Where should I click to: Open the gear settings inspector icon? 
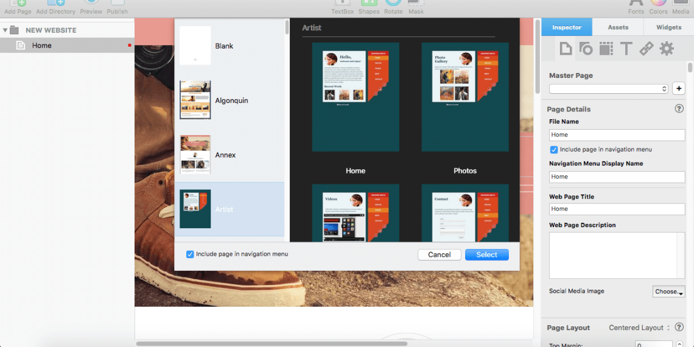[667, 49]
